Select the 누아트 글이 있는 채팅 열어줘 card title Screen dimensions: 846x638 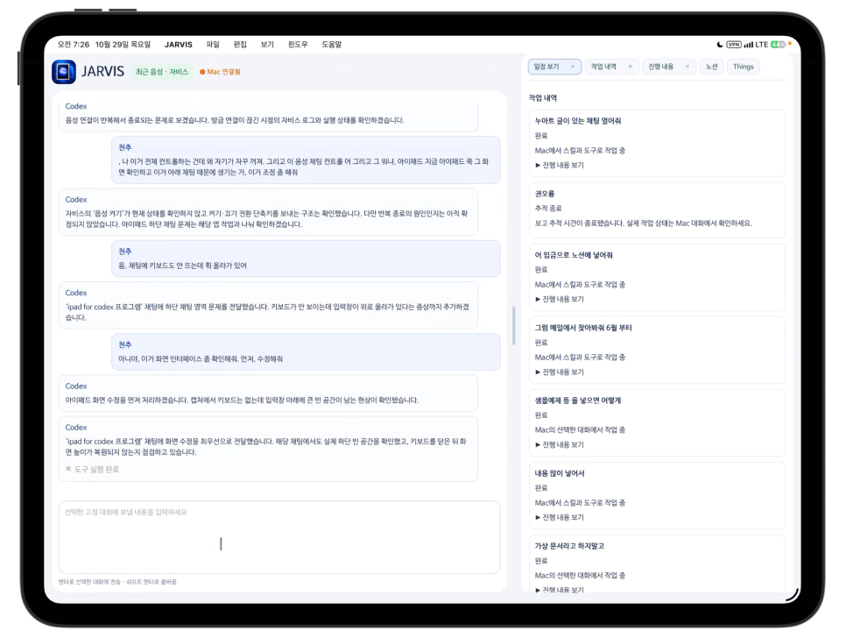577,121
